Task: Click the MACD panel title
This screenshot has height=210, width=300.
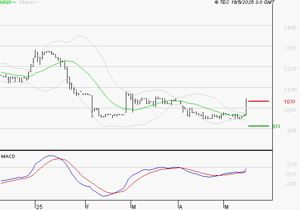Action: point(7,156)
